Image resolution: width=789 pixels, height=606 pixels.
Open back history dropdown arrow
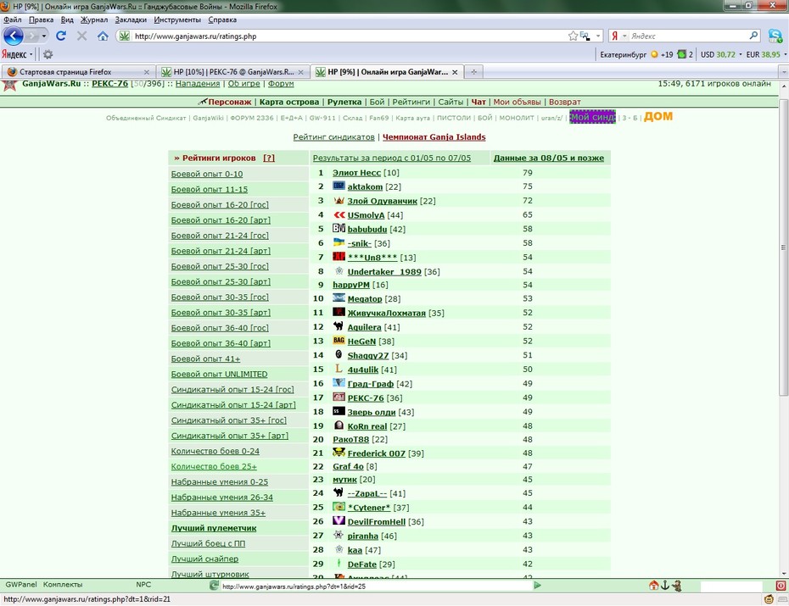[x=44, y=36]
